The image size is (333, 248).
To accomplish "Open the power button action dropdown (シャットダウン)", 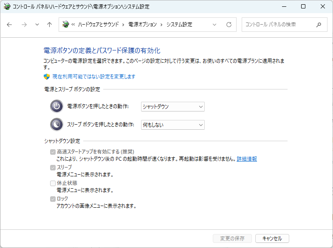I will (172, 106).
